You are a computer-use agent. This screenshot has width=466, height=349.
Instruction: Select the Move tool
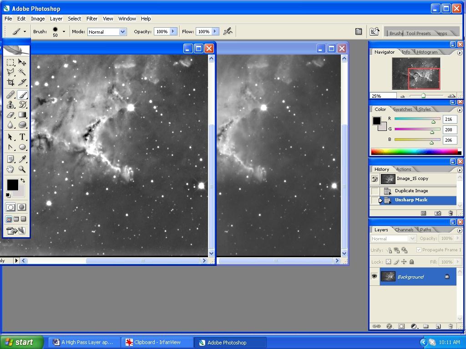pyautogui.click(x=22, y=62)
